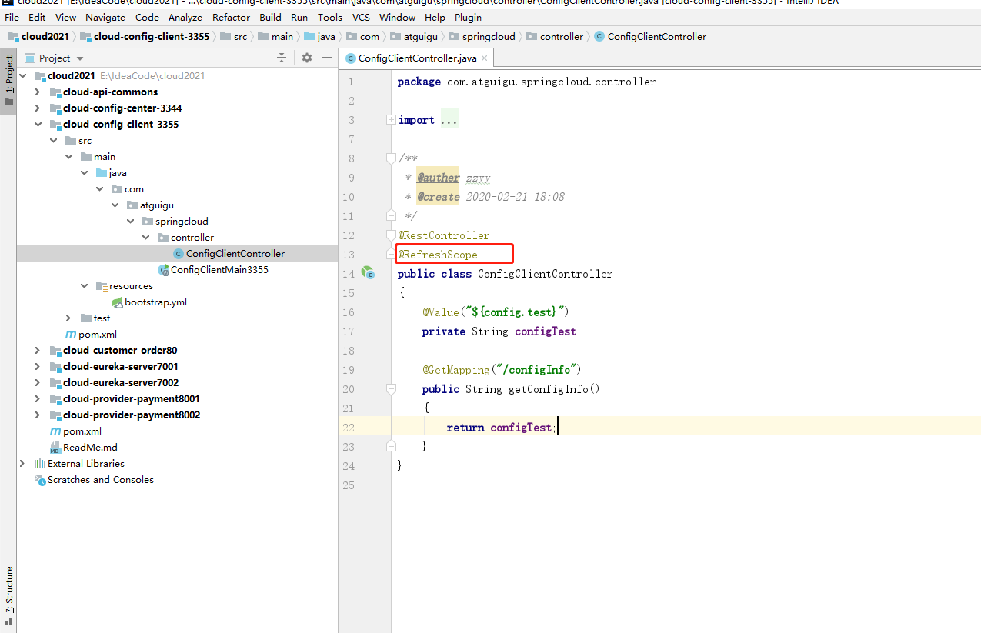This screenshot has height=633, width=981.
Task: Click Maven icon of pom.xml under cloud-config-client-3355
Action: click(x=71, y=335)
